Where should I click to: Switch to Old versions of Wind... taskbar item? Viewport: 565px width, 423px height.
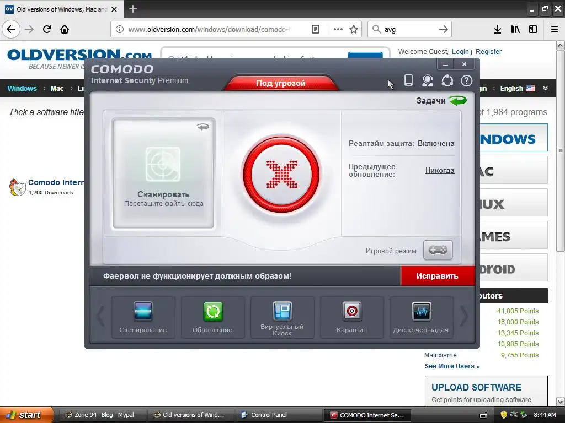pyautogui.click(x=190, y=415)
